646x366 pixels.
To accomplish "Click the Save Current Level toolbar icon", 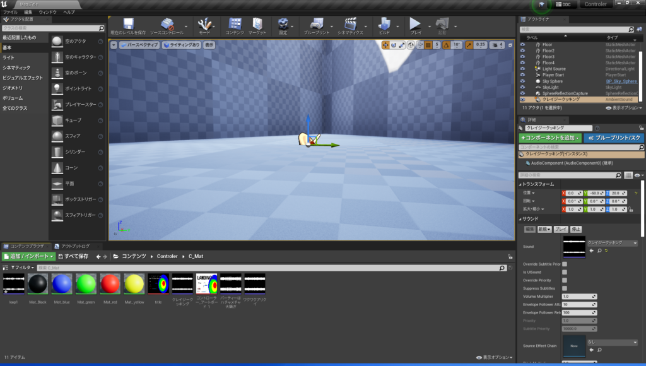I will [x=128, y=25].
